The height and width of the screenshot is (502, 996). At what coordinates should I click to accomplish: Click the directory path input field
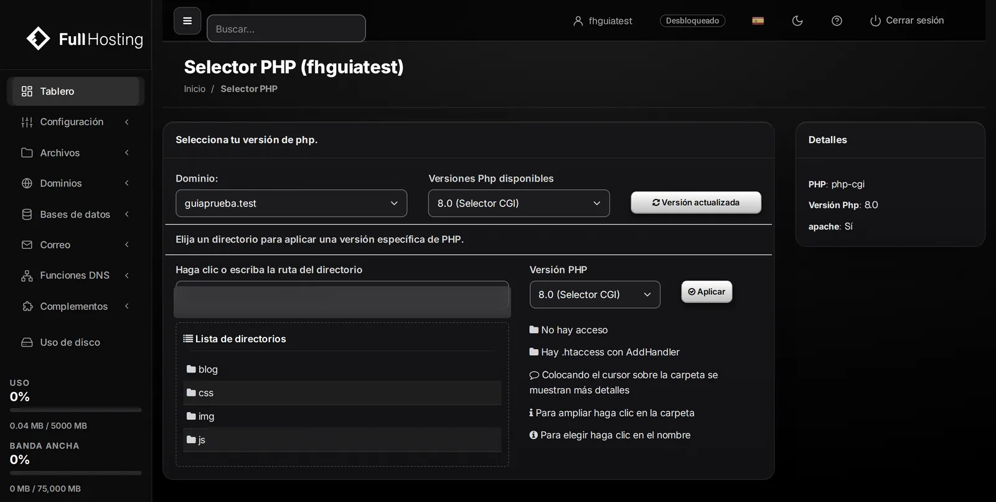click(342, 295)
